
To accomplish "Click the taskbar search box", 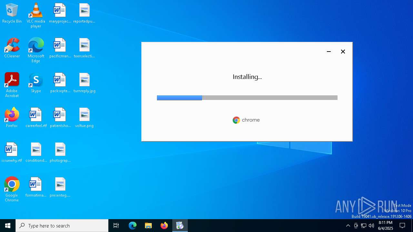I will click(x=62, y=226).
